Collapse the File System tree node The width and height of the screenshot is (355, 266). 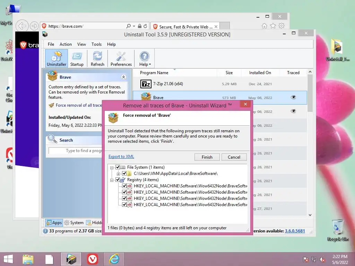tap(112, 168)
